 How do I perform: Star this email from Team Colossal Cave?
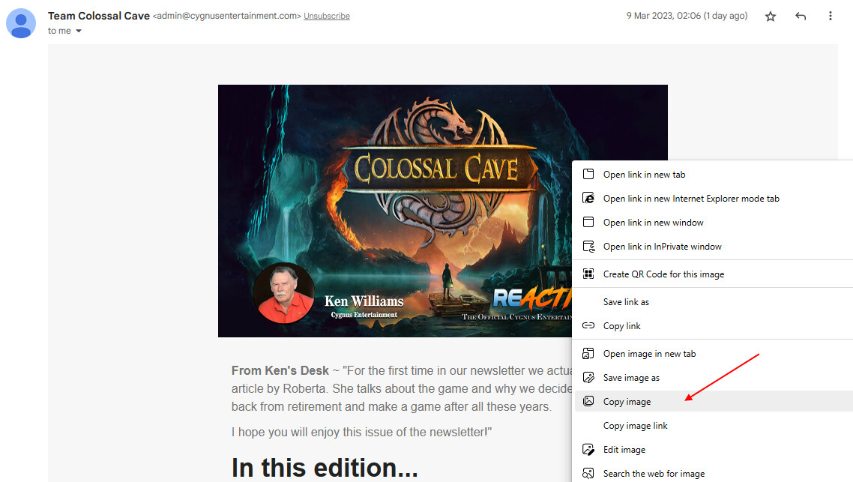(771, 16)
